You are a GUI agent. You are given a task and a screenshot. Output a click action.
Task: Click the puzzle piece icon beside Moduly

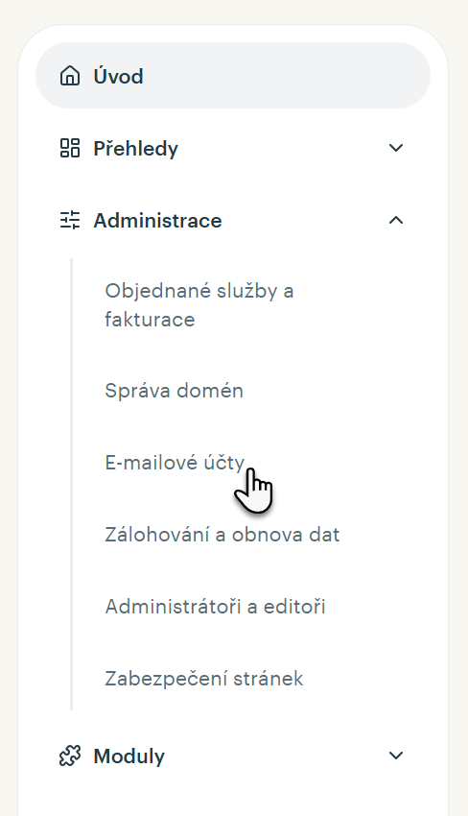(x=70, y=756)
